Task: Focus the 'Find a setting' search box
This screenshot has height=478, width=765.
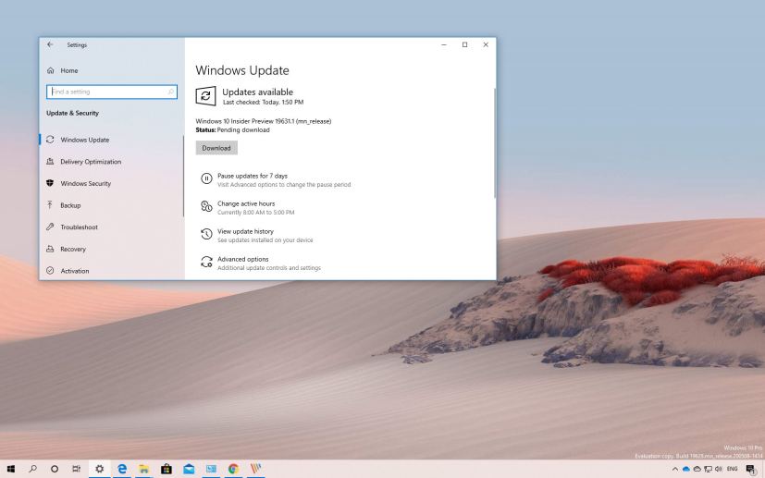Action: [x=112, y=92]
